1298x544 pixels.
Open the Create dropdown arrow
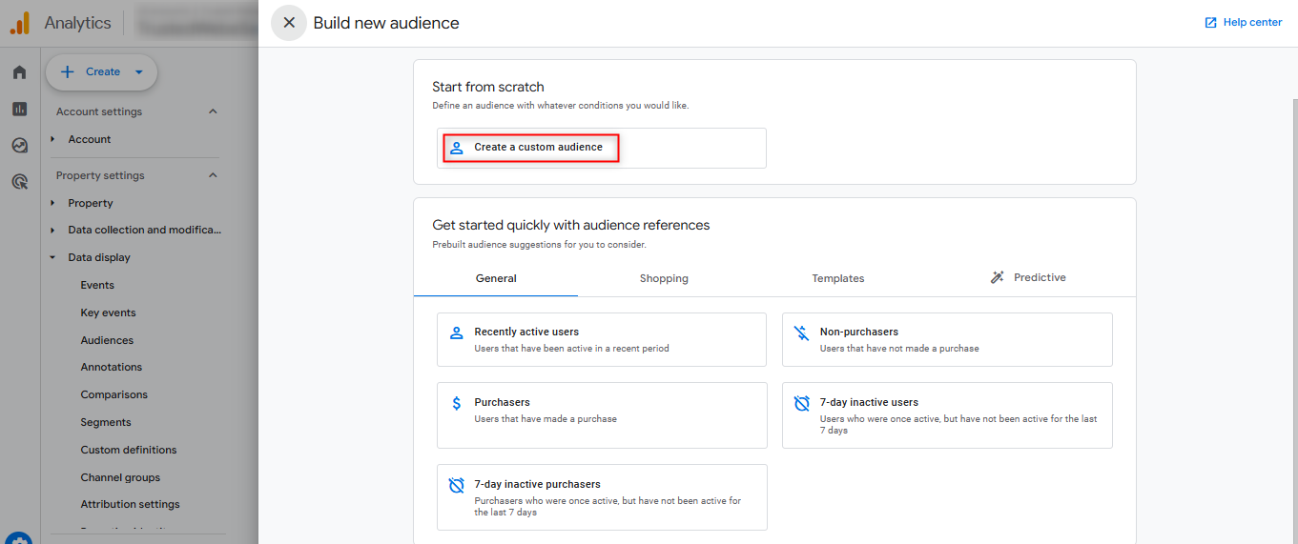139,71
